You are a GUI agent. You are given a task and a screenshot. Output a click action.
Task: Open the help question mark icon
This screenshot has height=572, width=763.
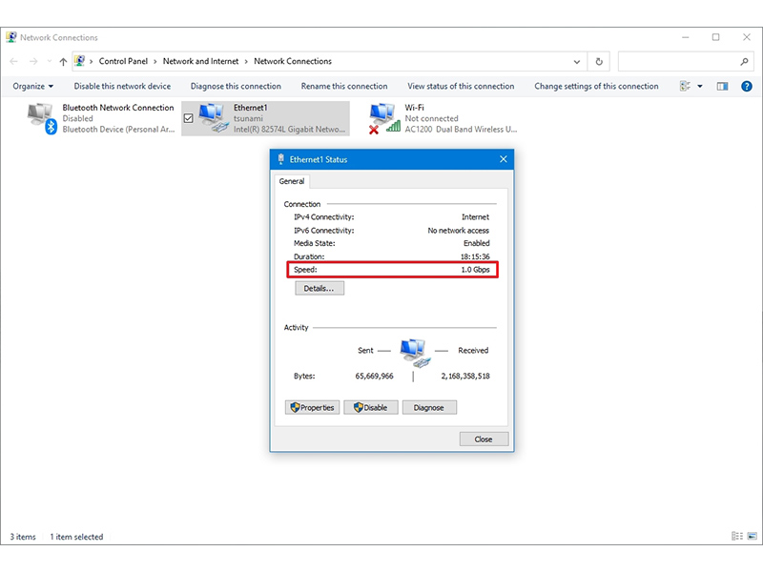click(747, 86)
